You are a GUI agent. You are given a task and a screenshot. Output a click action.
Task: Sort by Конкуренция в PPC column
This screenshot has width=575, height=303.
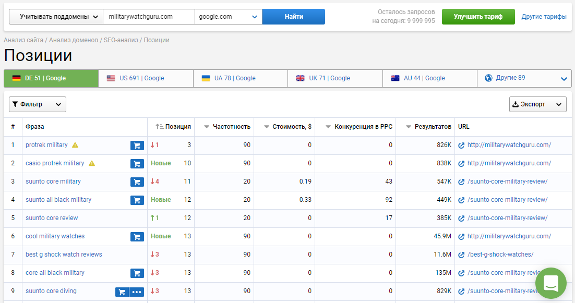(x=359, y=126)
